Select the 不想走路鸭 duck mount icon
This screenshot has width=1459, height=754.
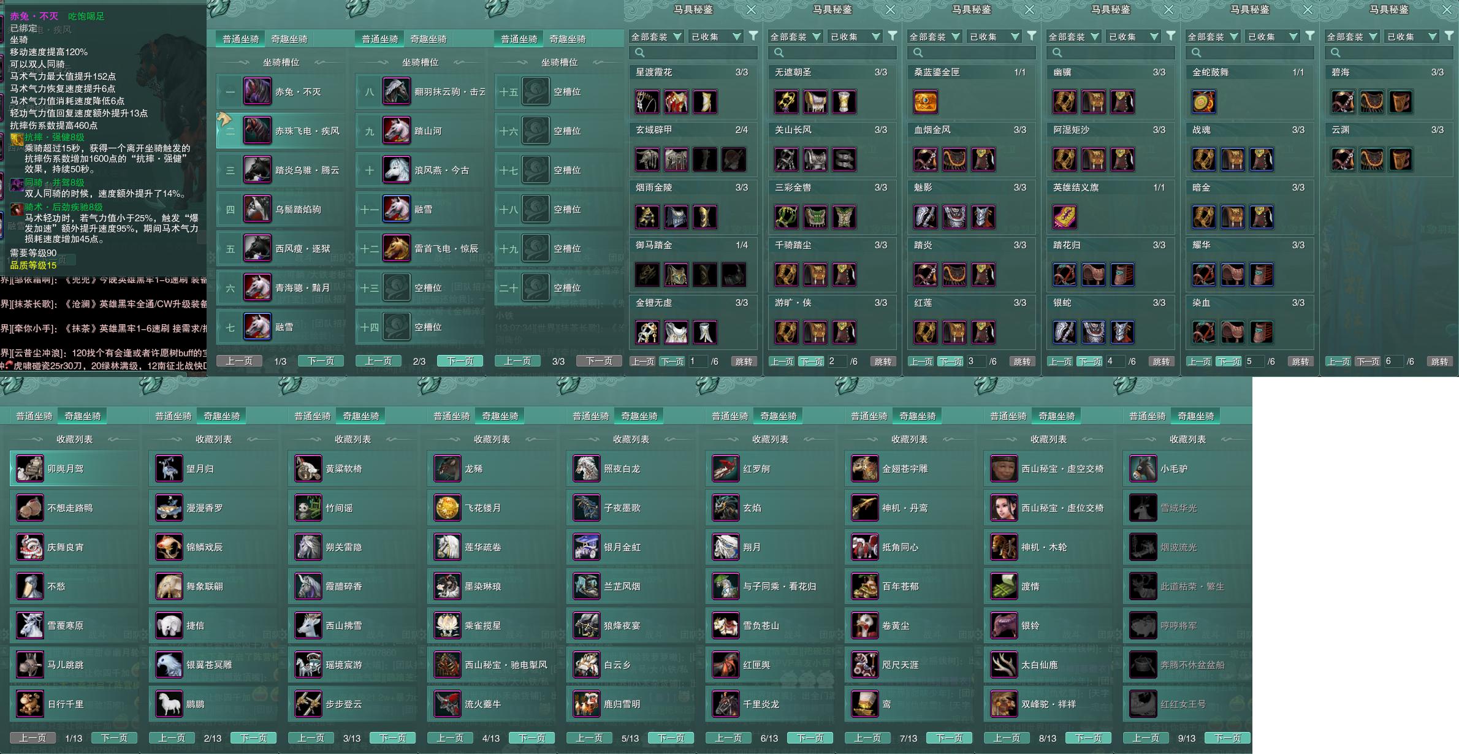point(29,508)
